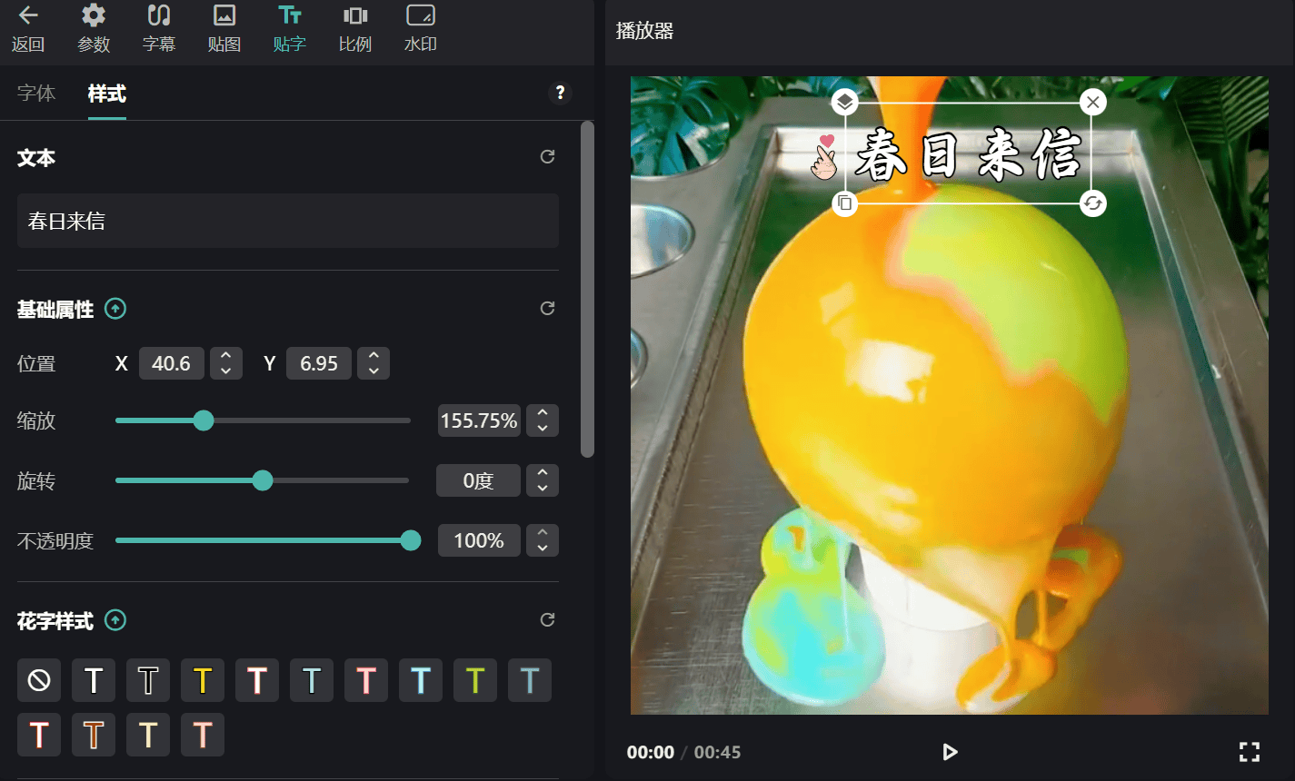Image resolution: width=1295 pixels, height=781 pixels.
Task: Click the text input containing 春日来信
Action: pyautogui.click(x=287, y=221)
